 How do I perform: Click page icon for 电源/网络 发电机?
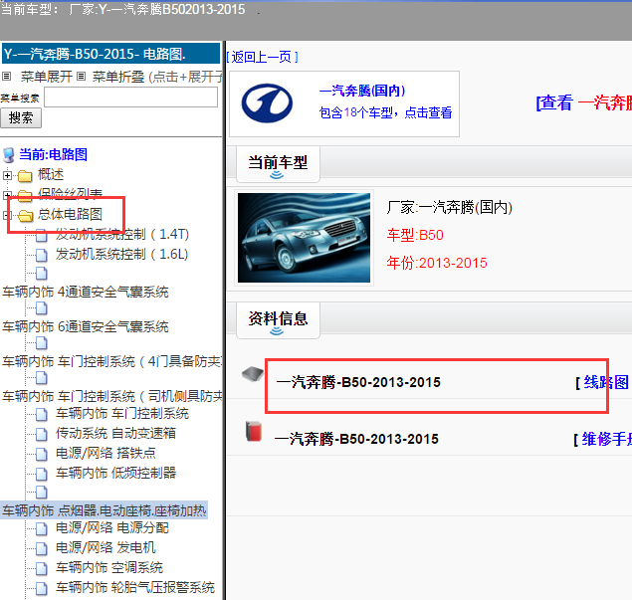[x=42, y=548]
